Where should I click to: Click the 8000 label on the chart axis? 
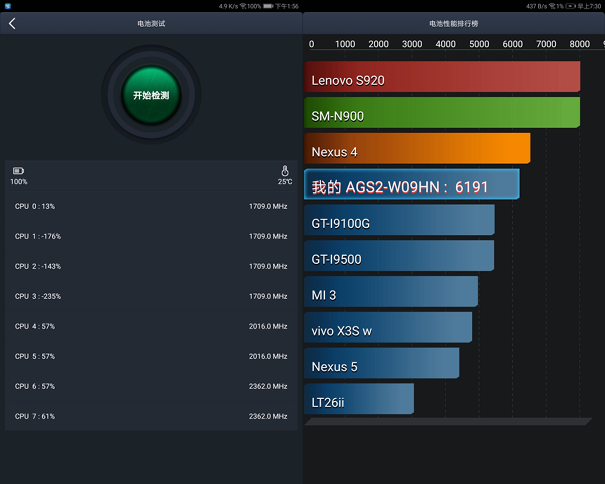[580, 44]
